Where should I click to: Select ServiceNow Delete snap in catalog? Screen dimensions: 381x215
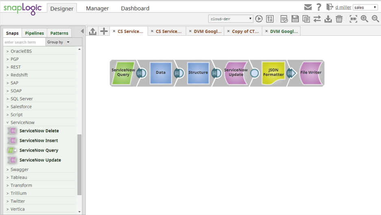click(39, 131)
